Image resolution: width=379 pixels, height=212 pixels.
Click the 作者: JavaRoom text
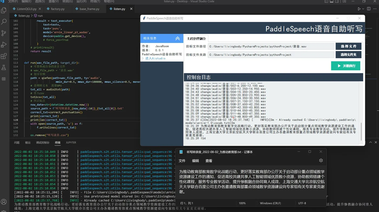coord(155,46)
